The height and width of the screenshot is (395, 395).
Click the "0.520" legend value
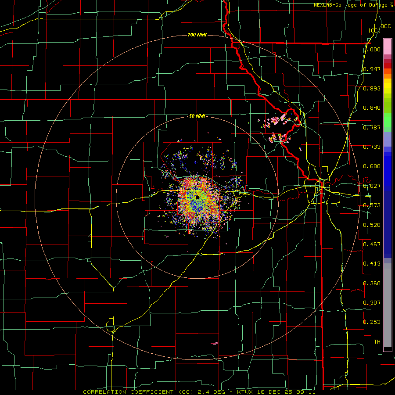pos(372,225)
